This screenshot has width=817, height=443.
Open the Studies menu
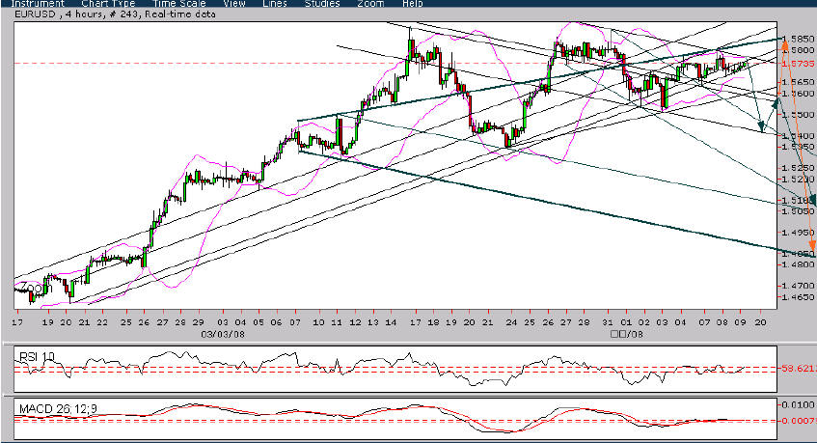(322, 3)
